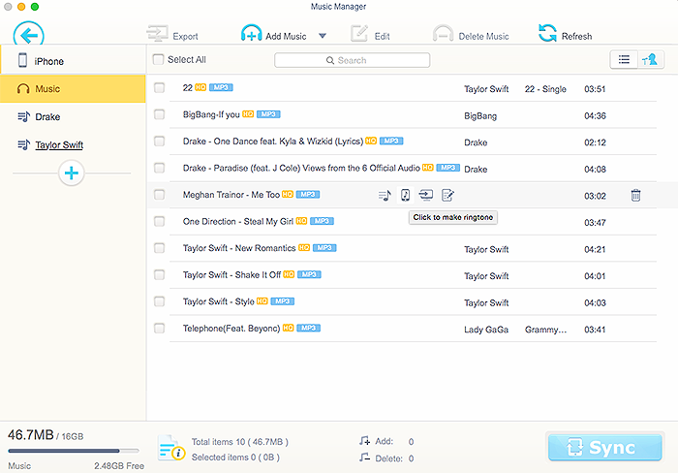
Task: Click the Refresh label
Action: pos(576,37)
